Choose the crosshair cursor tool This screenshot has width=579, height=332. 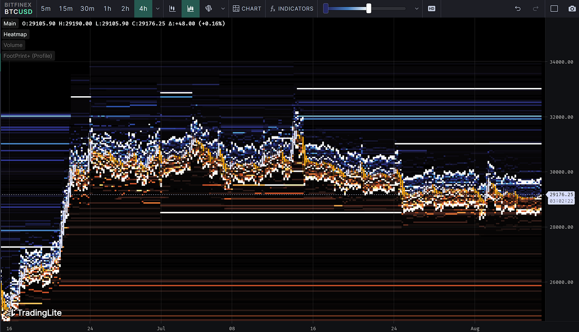(209, 8)
